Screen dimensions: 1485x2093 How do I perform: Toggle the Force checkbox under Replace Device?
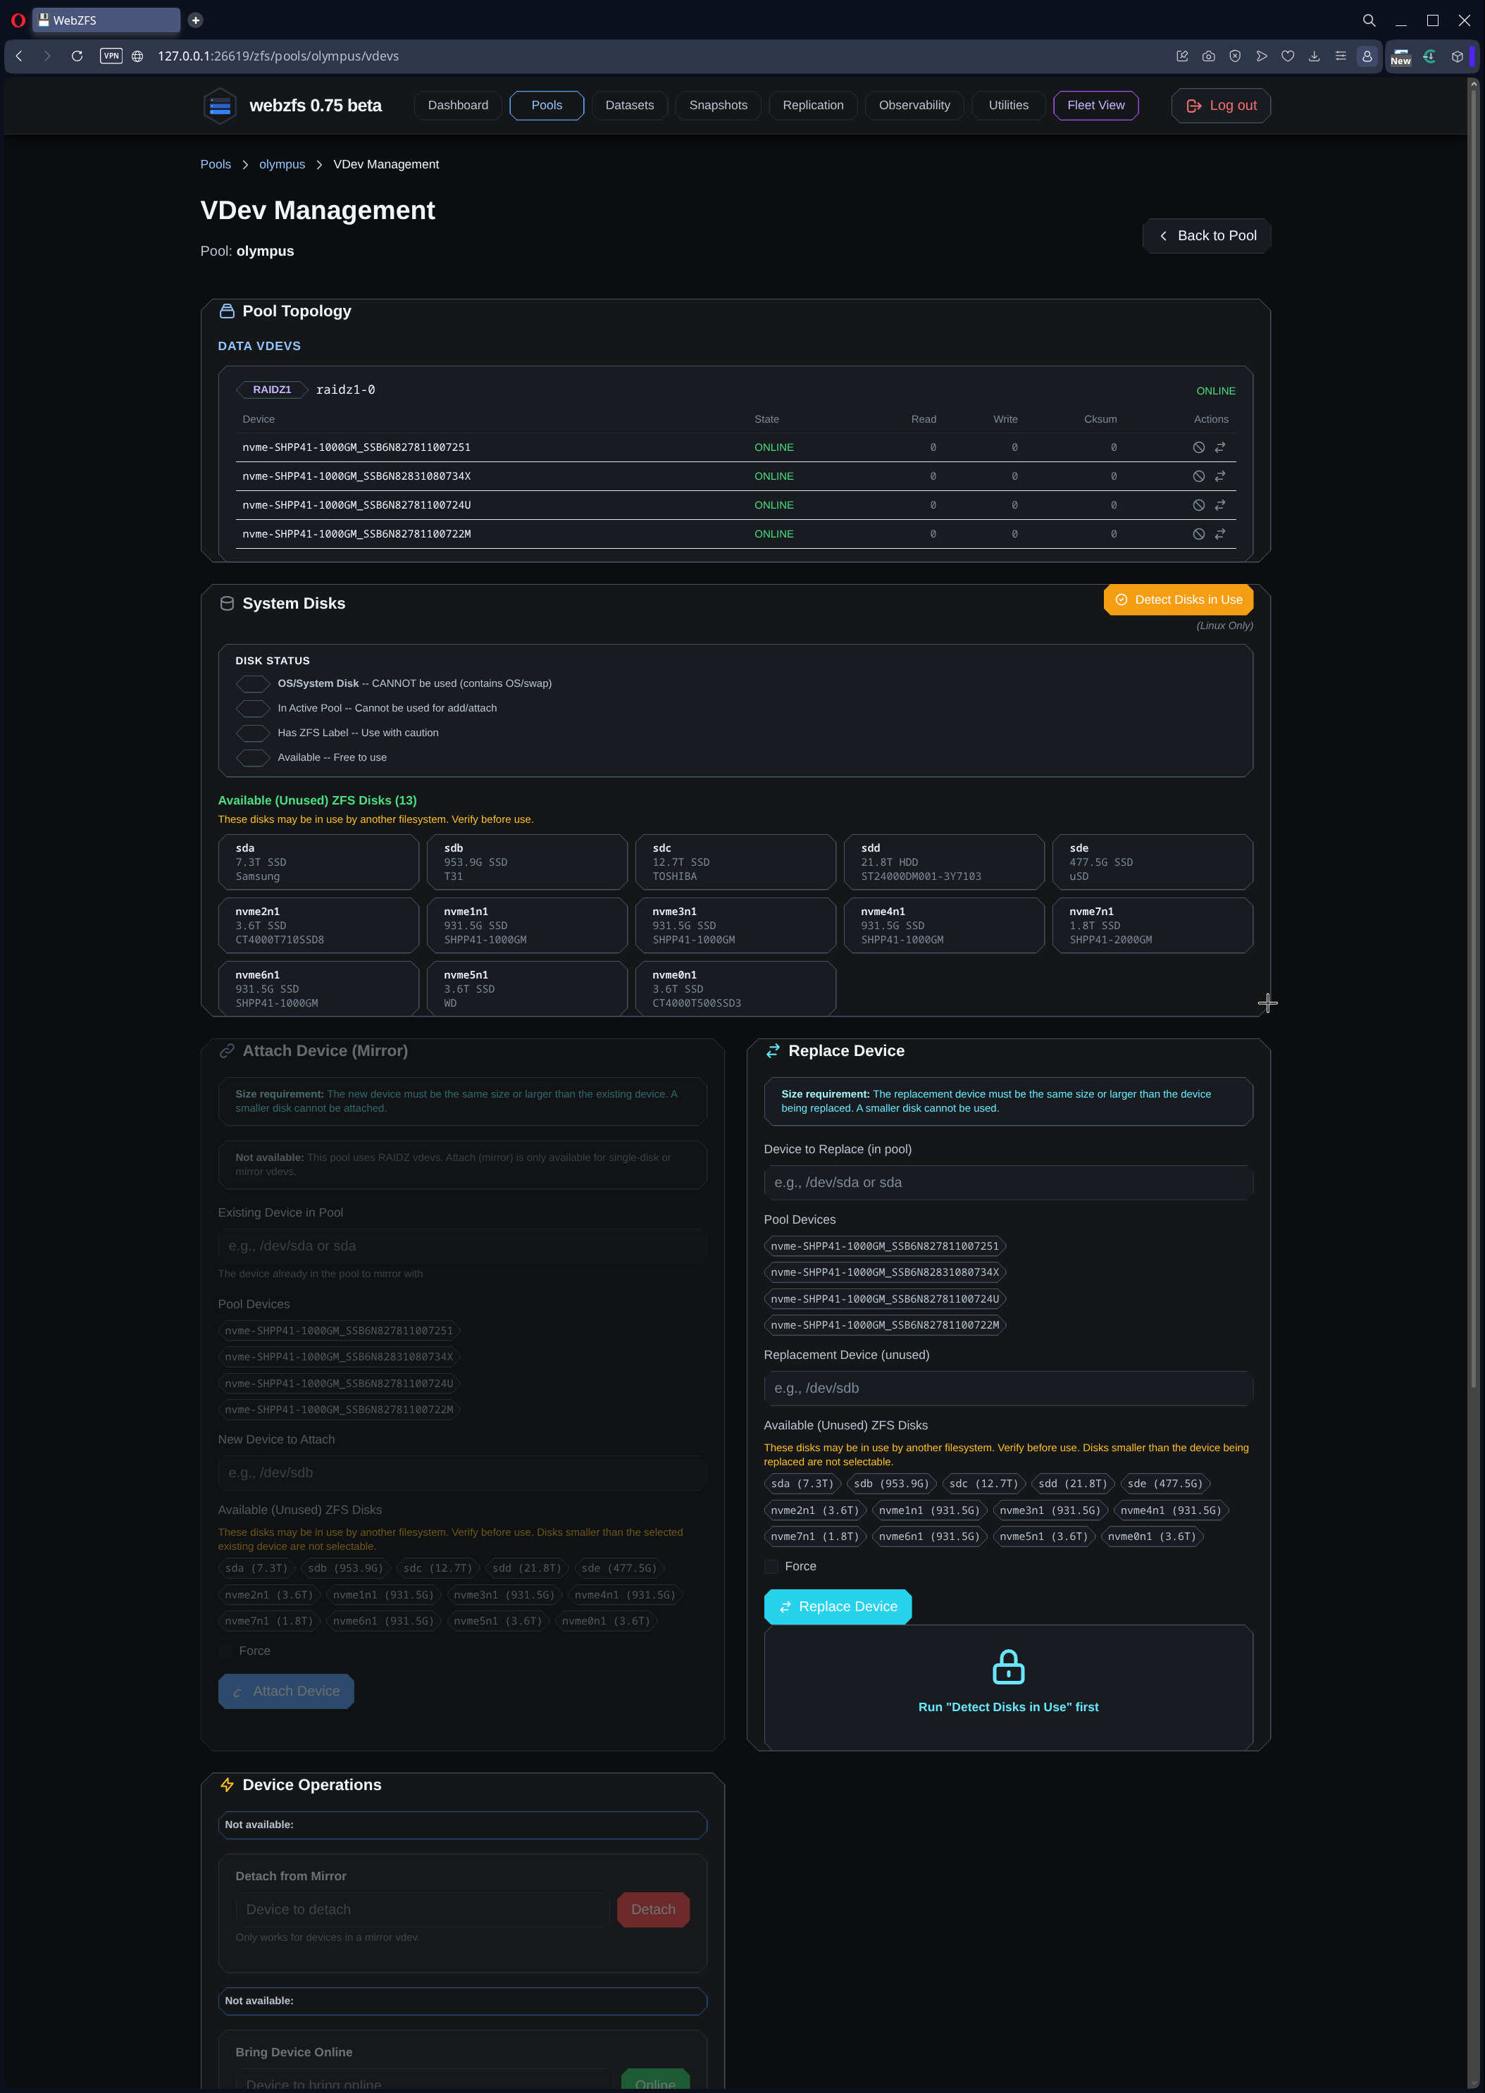(x=771, y=1566)
